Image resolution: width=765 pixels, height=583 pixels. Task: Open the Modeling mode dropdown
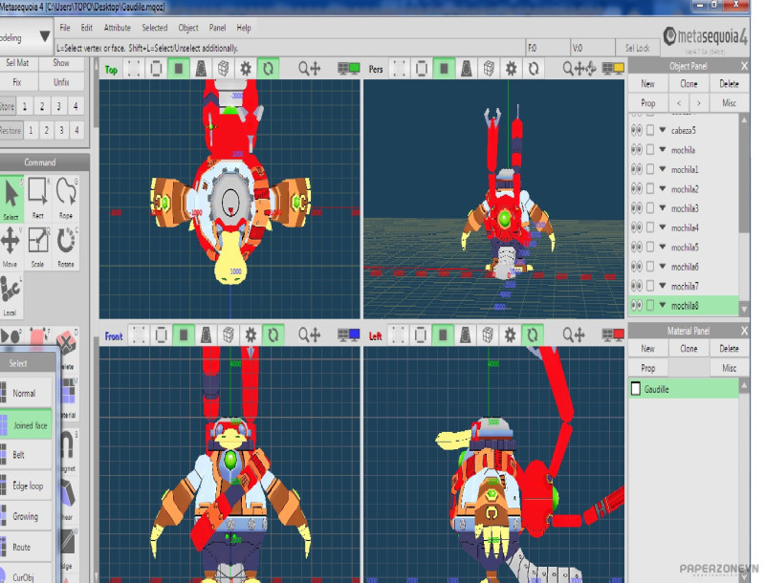click(x=45, y=36)
